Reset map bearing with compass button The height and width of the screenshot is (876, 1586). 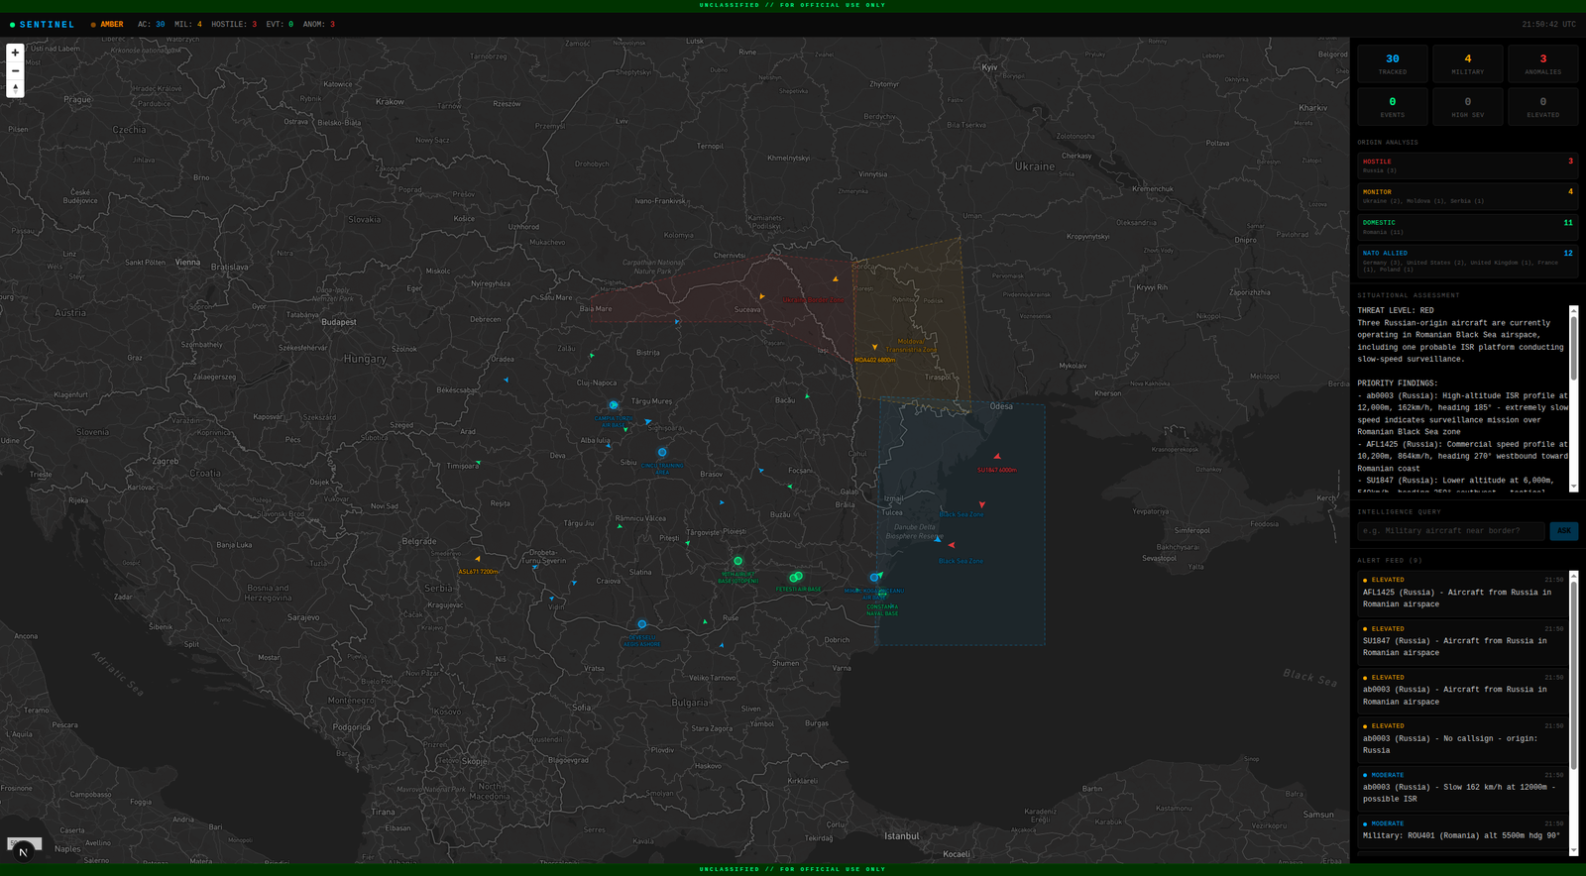click(15, 88)
